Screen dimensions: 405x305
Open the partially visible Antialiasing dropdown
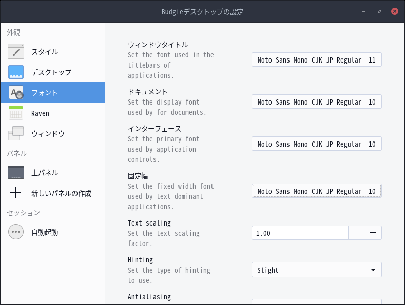316,302
